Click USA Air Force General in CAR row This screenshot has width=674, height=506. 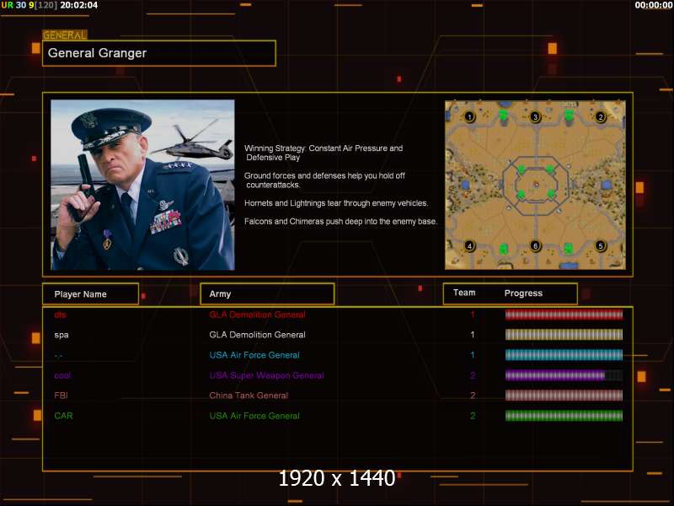tap(254, 416)
